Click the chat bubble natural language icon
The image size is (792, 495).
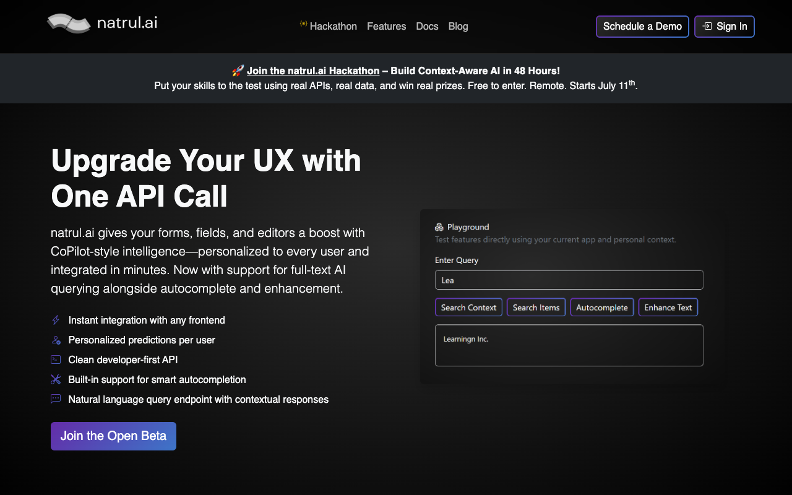(x=56, y=399)
